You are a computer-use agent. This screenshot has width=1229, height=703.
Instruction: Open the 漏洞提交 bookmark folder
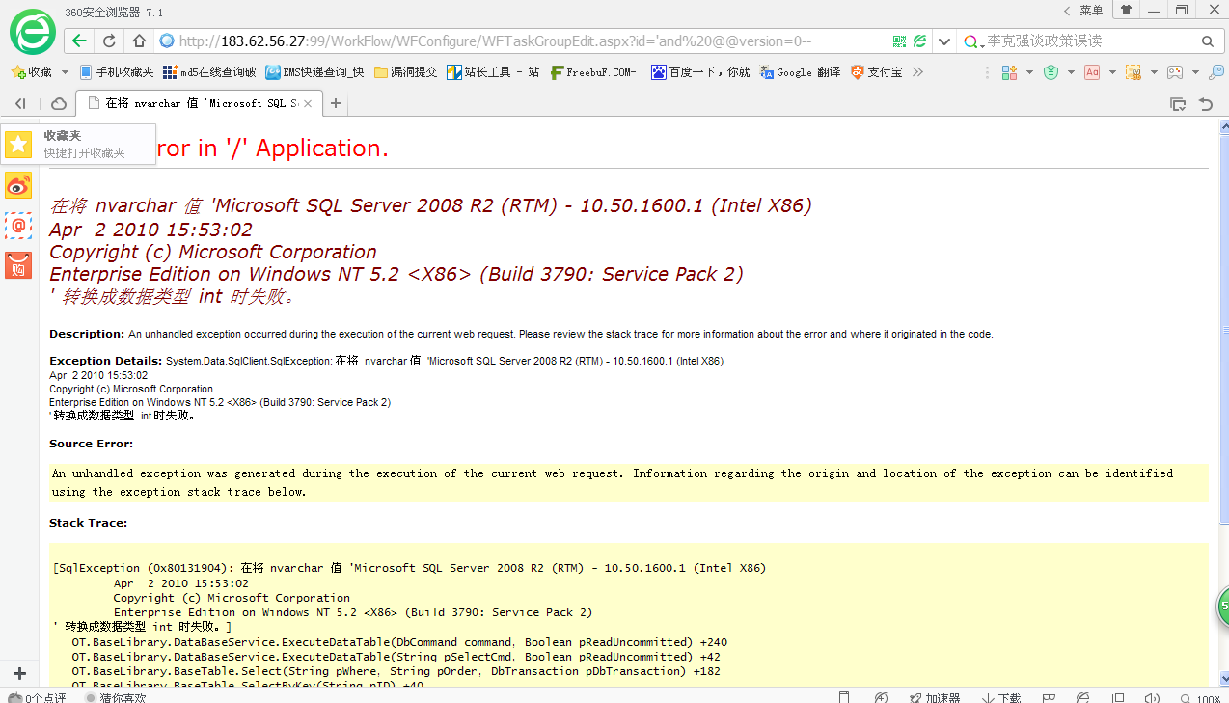point(405,72)
